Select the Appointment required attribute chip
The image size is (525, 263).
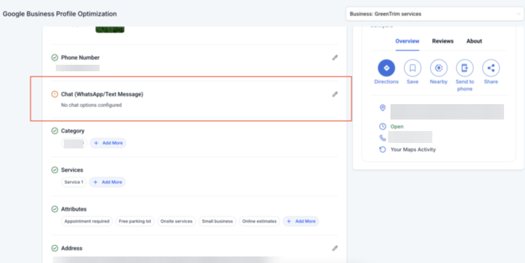click(87, 222)
